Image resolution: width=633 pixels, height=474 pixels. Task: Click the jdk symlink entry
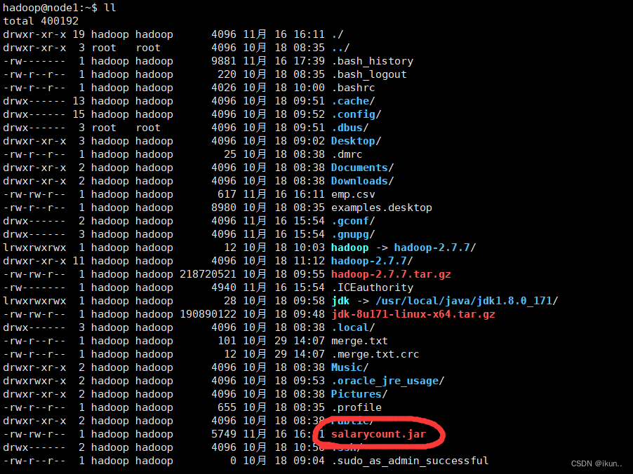(340, 300)
